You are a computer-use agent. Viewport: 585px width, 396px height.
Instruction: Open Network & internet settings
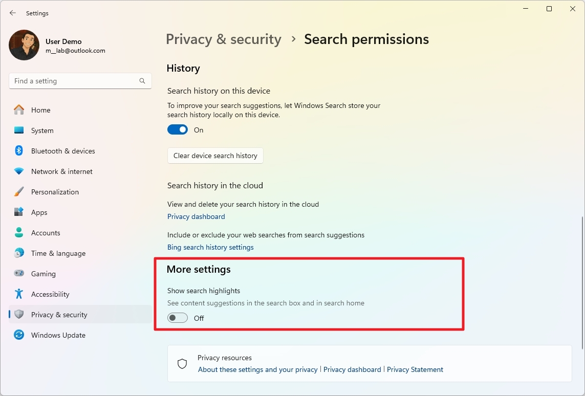coord(61,171)
